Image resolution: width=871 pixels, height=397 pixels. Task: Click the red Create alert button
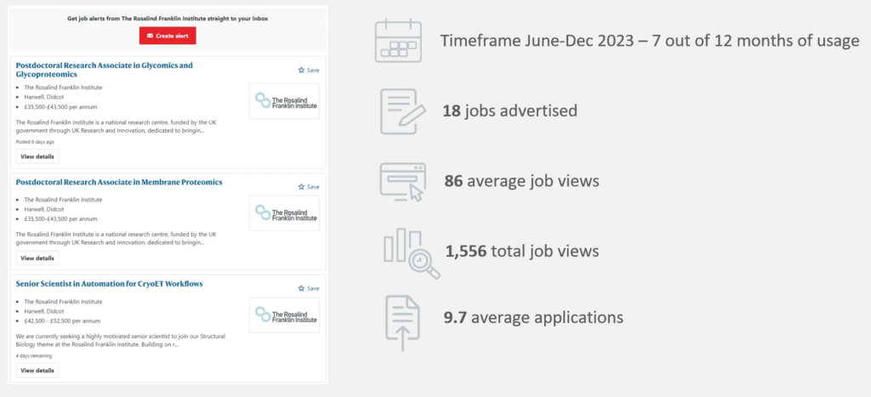tap(168, 36)
